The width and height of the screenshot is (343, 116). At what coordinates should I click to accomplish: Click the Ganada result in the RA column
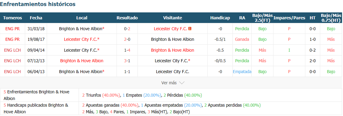[242, 39]
